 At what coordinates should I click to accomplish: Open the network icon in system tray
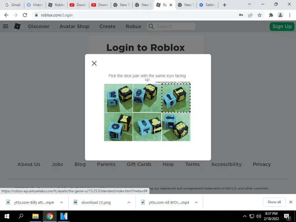252,216
